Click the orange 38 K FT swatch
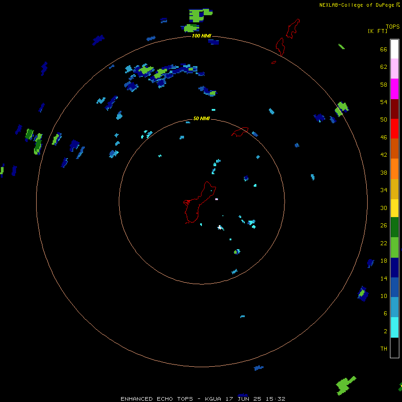402x402 pixels. point(394,169)
